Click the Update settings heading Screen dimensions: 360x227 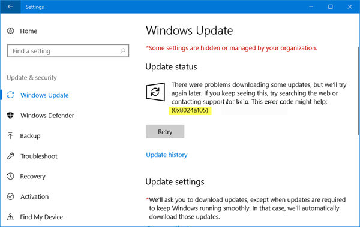tap(175, 182)
